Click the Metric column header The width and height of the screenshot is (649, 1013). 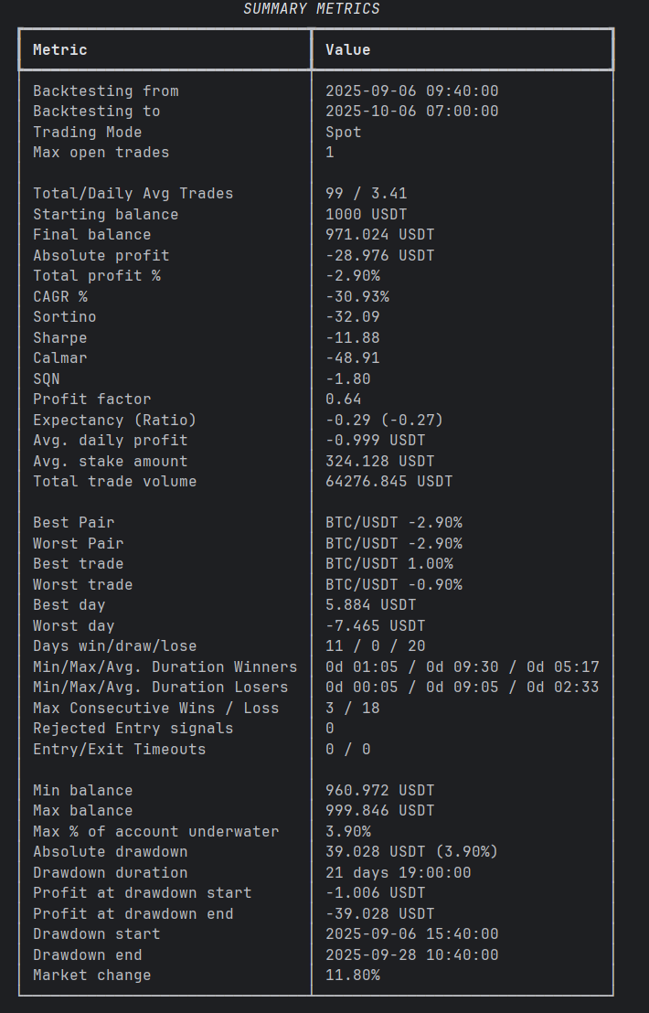point(60,49)
